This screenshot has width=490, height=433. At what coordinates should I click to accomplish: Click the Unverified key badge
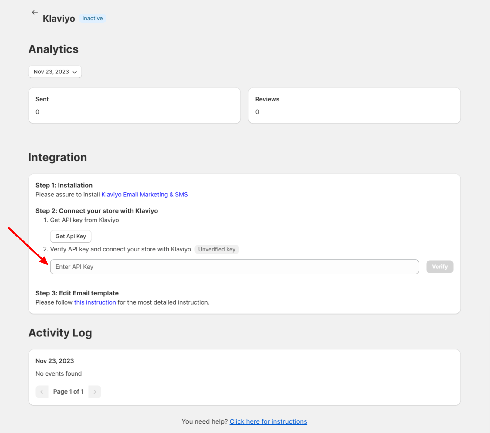pos(217,249)
